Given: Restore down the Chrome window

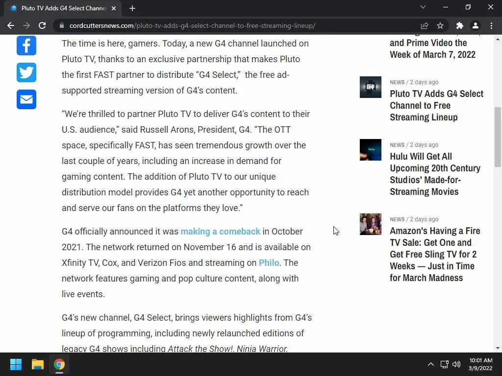Looking at the screenshot, I should [x=468, y=7].
